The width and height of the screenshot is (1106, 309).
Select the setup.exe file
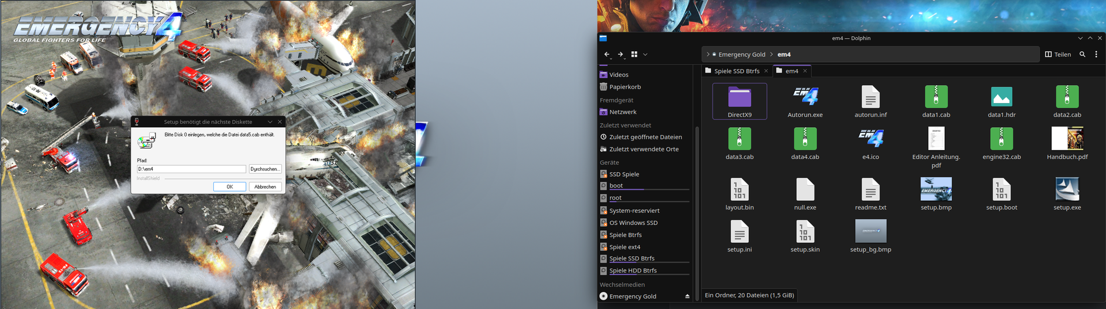1067,194
